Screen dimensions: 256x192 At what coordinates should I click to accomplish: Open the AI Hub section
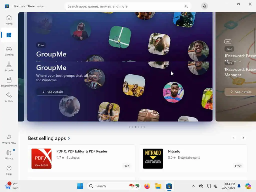(9, 97)
